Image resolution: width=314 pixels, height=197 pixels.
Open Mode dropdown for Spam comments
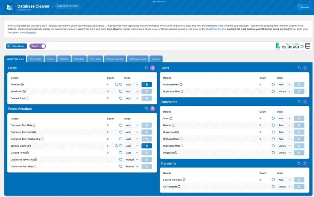tap(284, 118)
